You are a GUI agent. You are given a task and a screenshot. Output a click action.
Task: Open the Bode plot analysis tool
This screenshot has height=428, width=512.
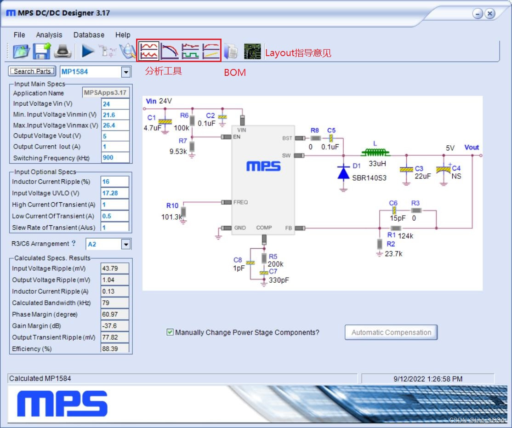[x=170, y=51]
